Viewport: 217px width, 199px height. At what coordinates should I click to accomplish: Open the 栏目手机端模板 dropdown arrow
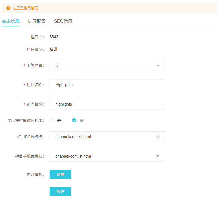click(158, 156)
